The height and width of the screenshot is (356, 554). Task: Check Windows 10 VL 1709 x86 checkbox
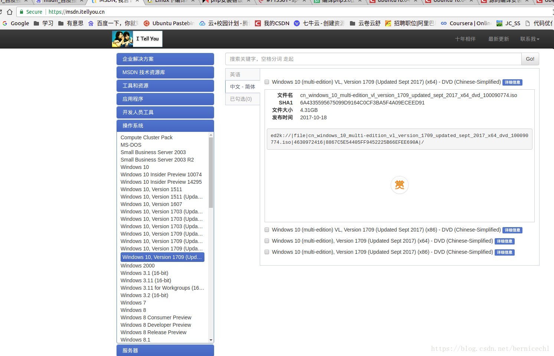coord(267,230)
